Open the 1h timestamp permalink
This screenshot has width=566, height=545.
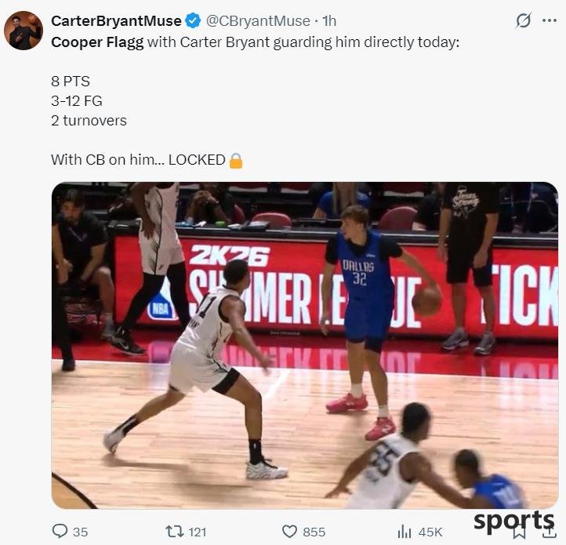coord(329,21)
